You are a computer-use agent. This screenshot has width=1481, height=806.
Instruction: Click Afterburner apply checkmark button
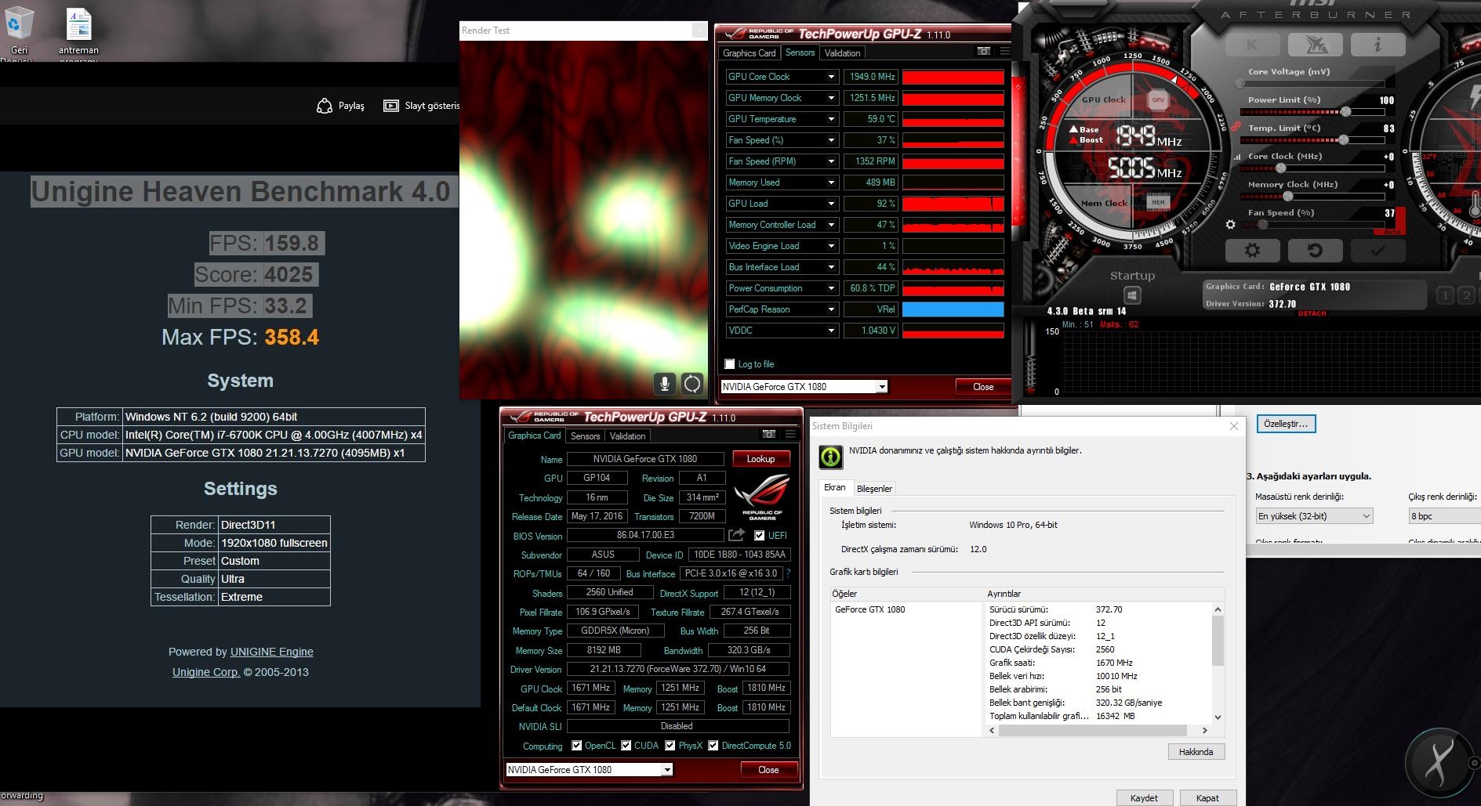[1378, 251]
